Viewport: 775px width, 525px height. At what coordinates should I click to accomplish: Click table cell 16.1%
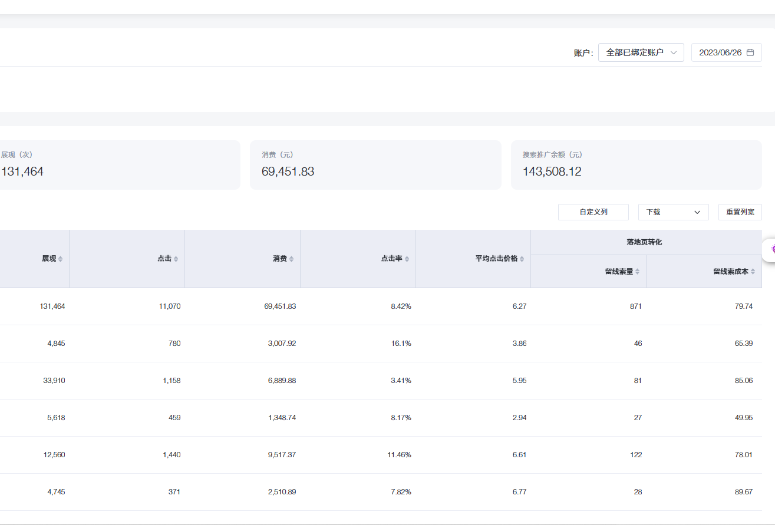click(401, 344)
